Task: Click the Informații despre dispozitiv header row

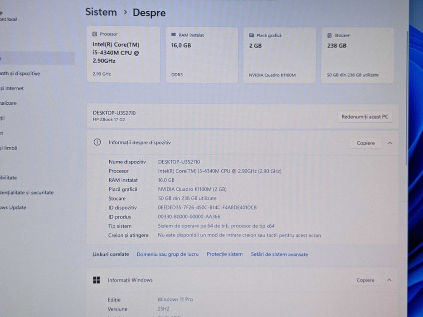Action: tap(243, 143)
